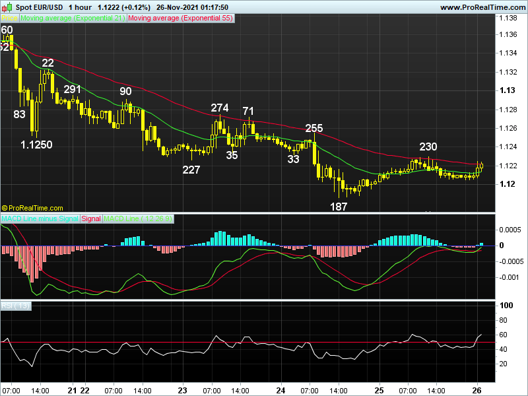The image size is (528, 396).
Task: Select the MACD Line minus Signal label
Action: [x=40, y=218]
